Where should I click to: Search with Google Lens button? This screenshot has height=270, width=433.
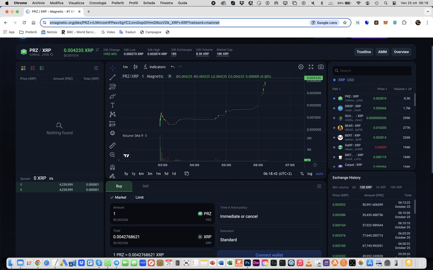point(324,22)
